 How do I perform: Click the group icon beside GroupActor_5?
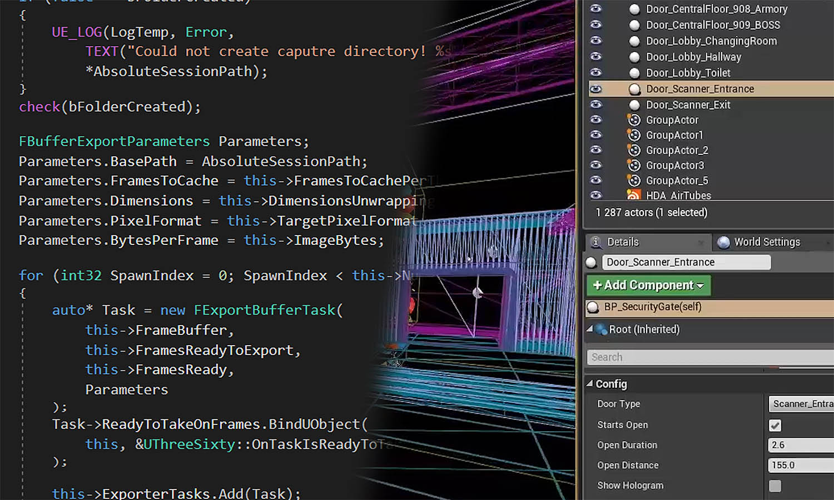(x=634, y=180)
